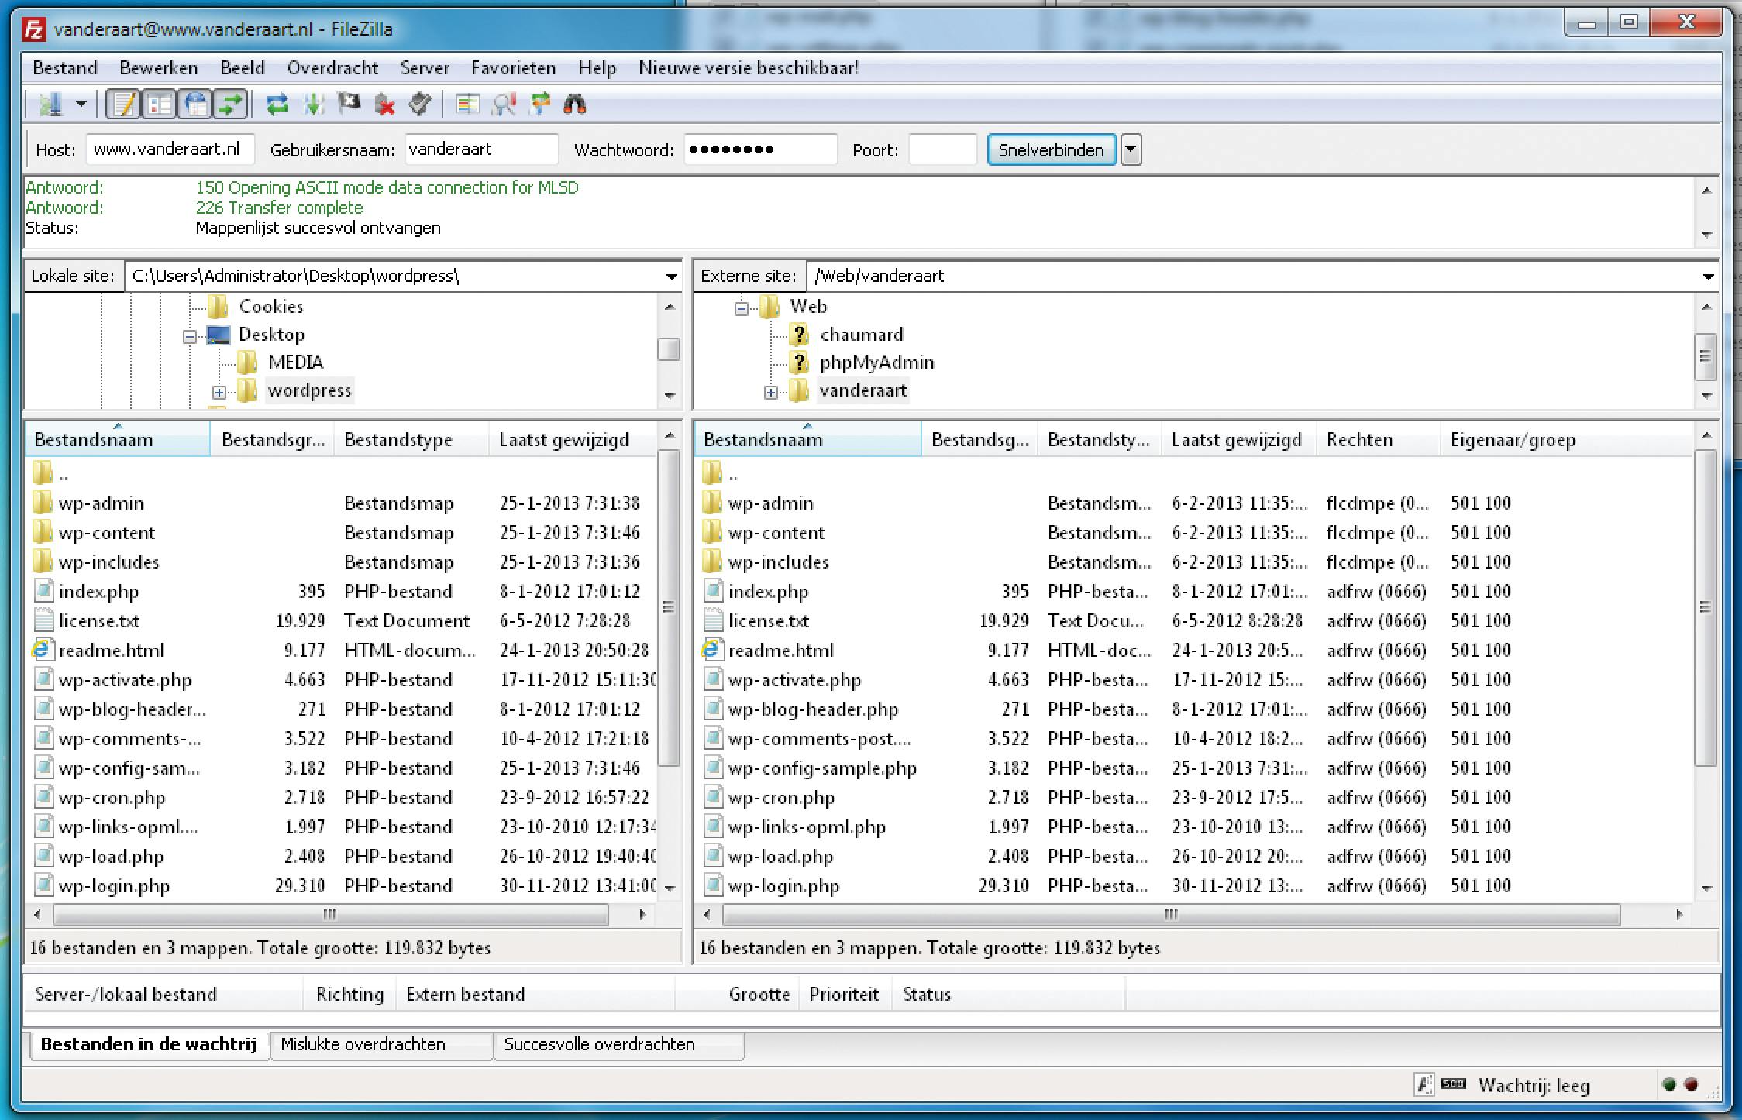This screenshot has width=1742, height=1120.
Task: Click Nieuwe versie beschikbaar! notice
Action: [x=748, y=68]
